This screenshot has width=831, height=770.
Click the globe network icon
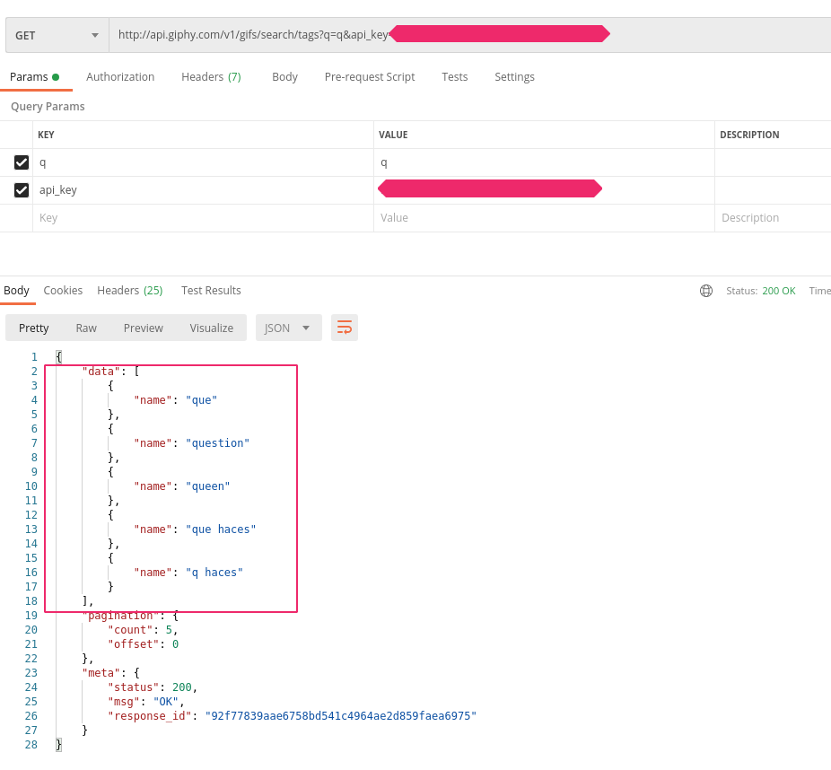click(706, 291)
